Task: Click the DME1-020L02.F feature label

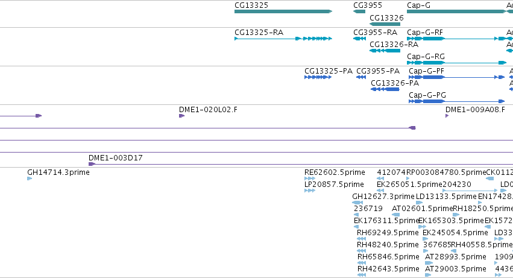Action: [x=208, y=110]
